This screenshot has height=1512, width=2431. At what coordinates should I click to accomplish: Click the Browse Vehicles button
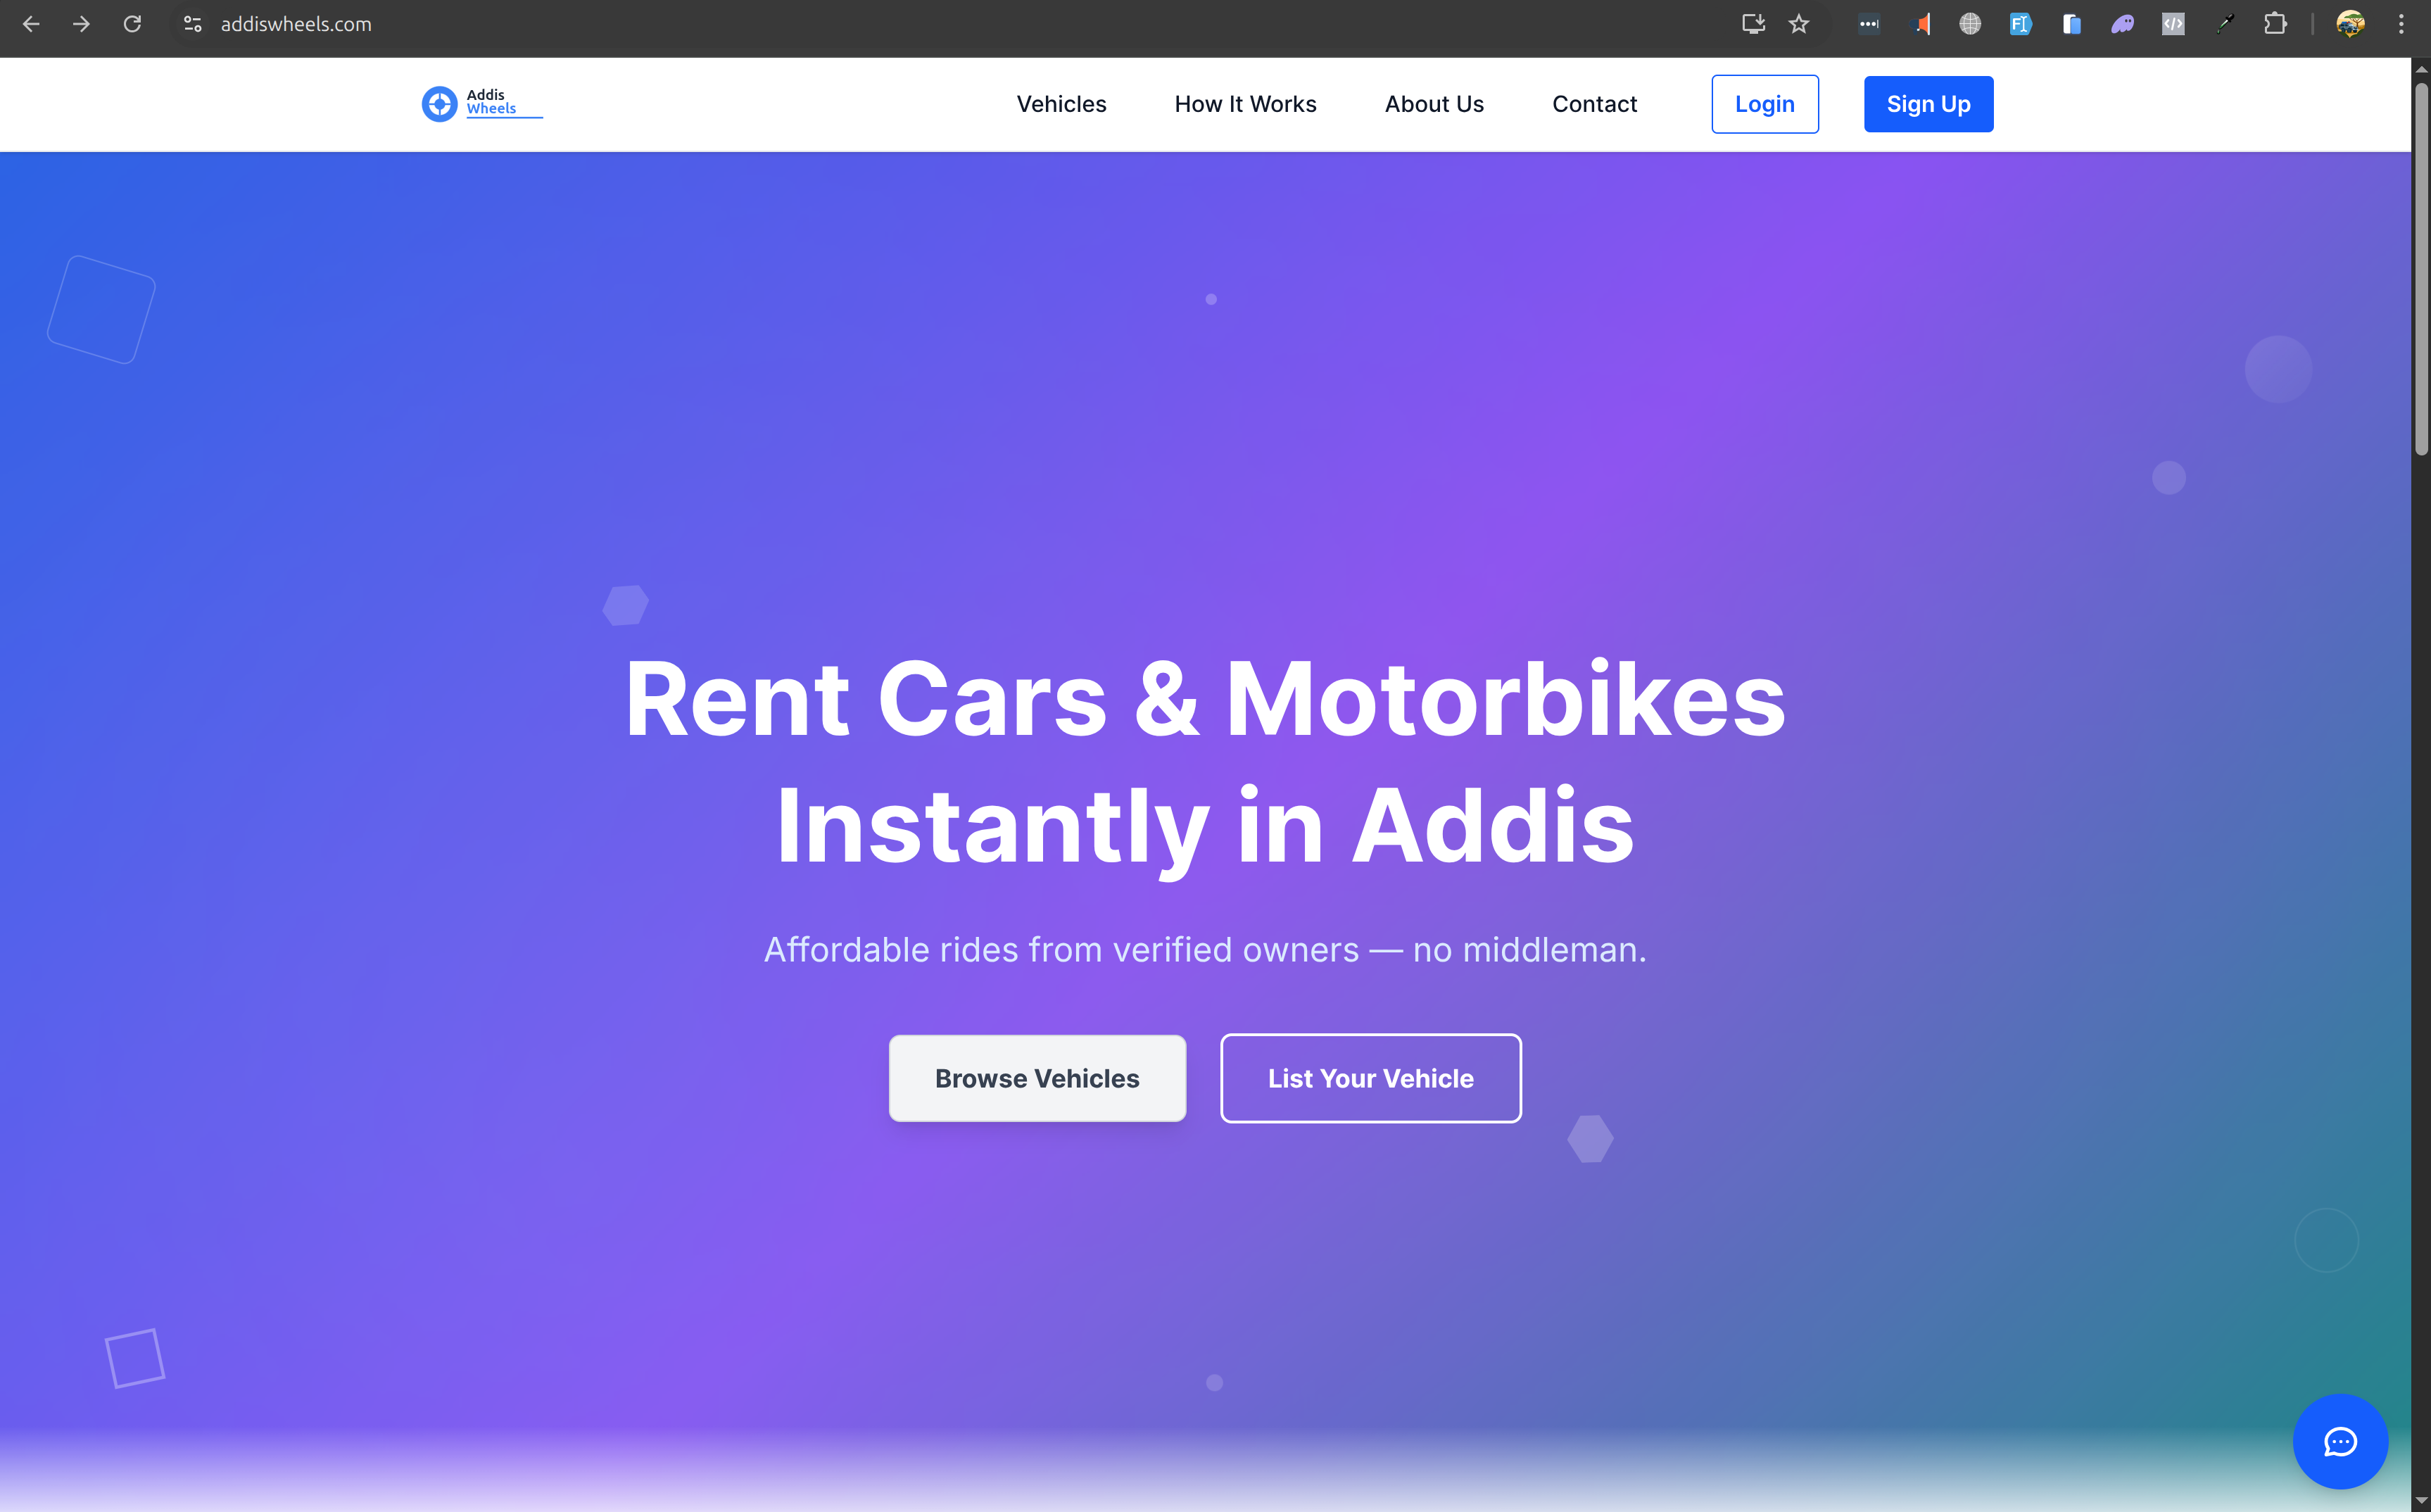point(1037,1078)
